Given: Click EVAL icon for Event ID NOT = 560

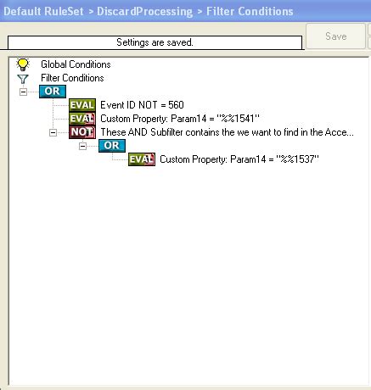Looking at the screenshot, I should click(x=82, y=105).
